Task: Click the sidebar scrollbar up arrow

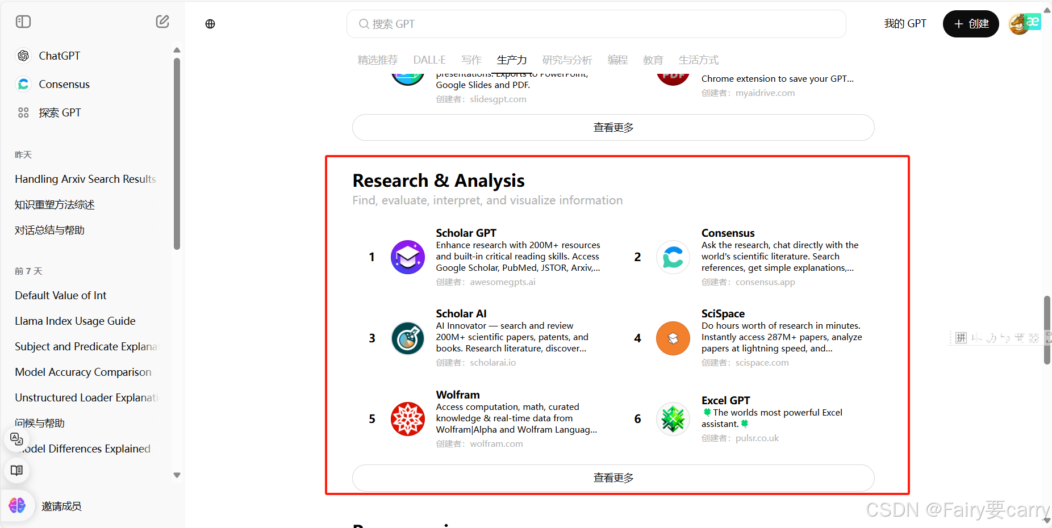Action: click(177, 50)
